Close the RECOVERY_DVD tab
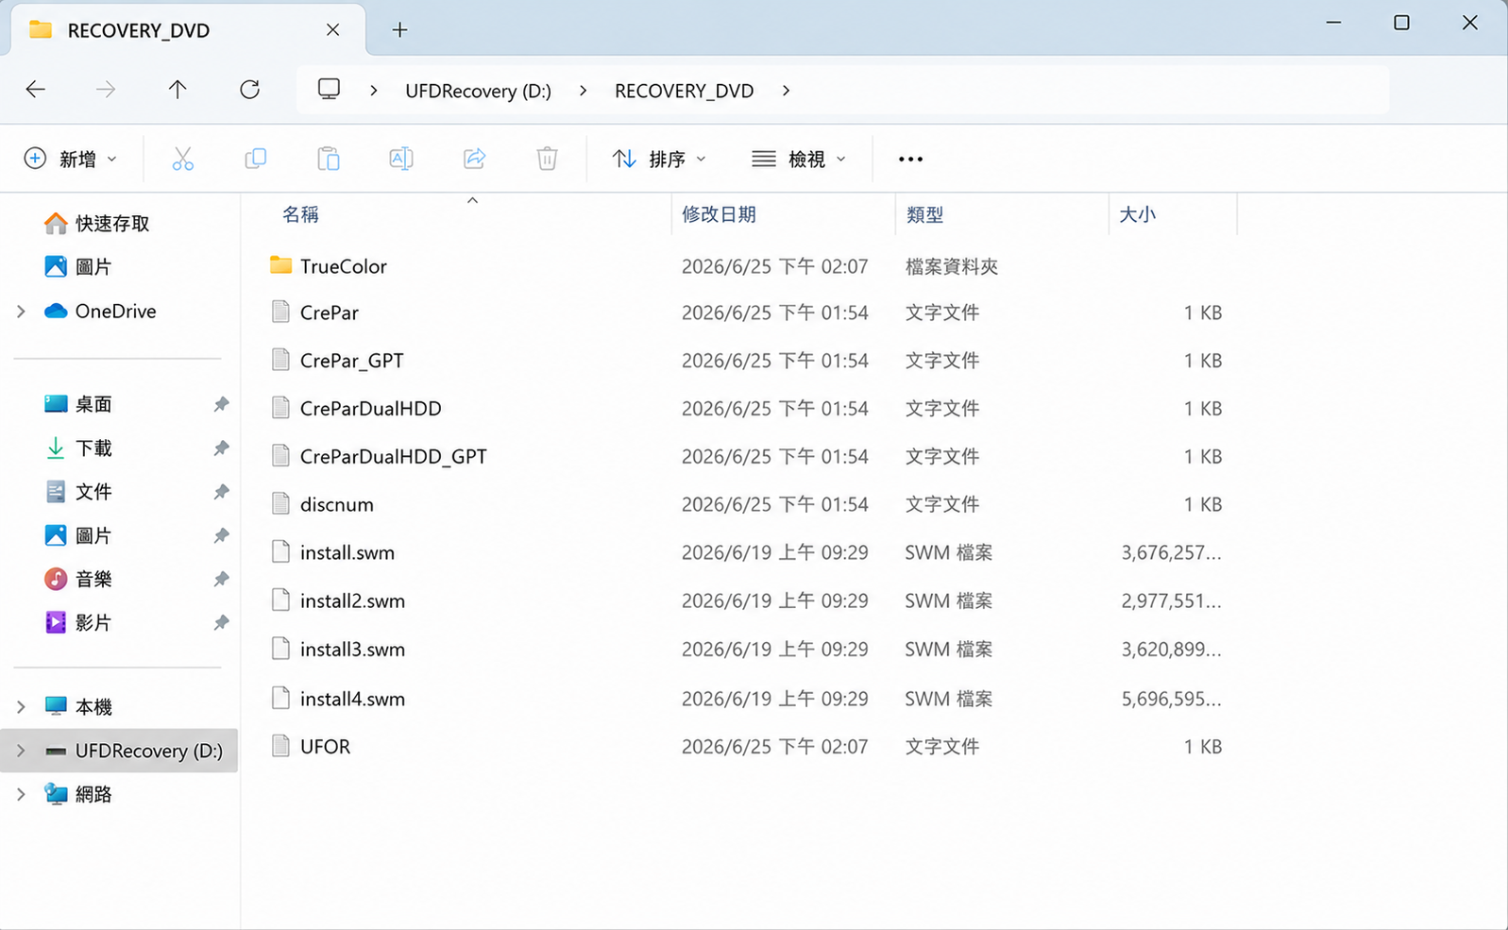Image resolution: width=1508 pixels, height=930 pixels. tap(332, 30)
